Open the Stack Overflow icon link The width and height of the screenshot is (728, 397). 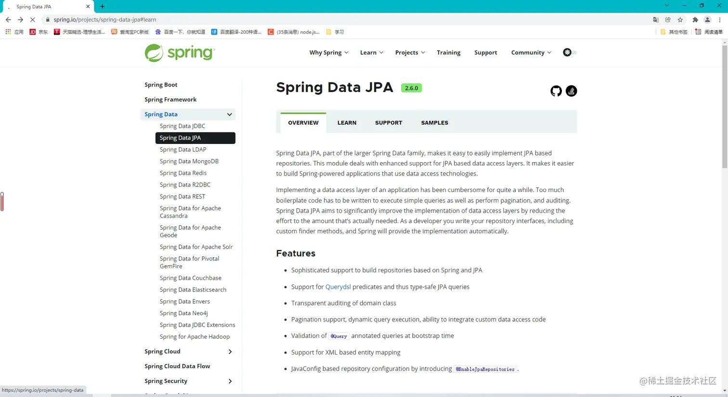572,91
